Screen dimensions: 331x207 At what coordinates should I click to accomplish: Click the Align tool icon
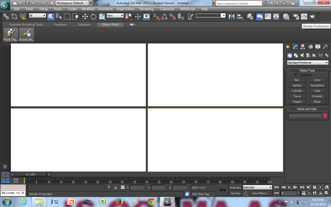pos(240,17)
